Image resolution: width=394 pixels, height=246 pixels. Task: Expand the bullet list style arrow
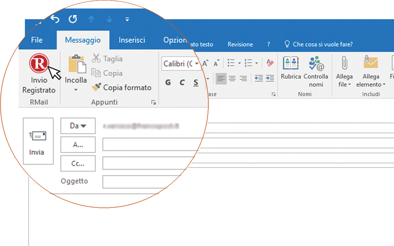click(x=239, y=63)
